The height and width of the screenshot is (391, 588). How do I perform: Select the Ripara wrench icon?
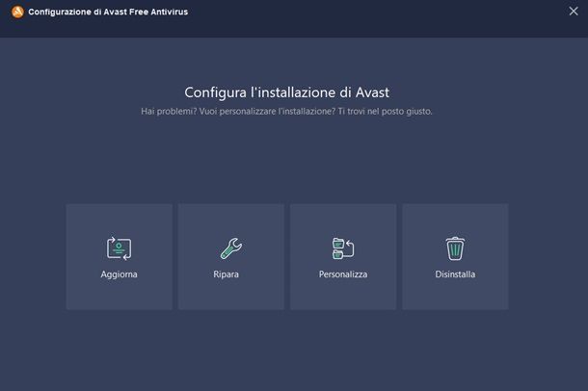coord(231,248)
